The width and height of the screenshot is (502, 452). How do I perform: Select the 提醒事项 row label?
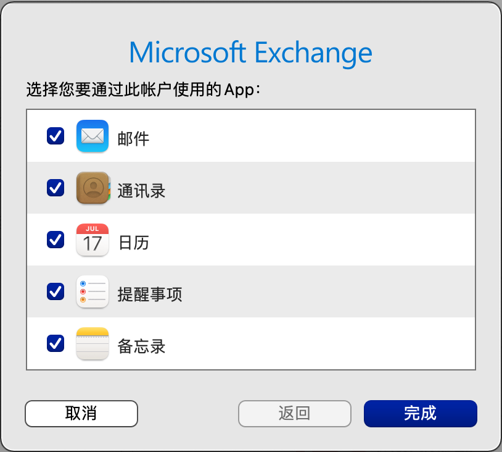(x=150, y=293)
